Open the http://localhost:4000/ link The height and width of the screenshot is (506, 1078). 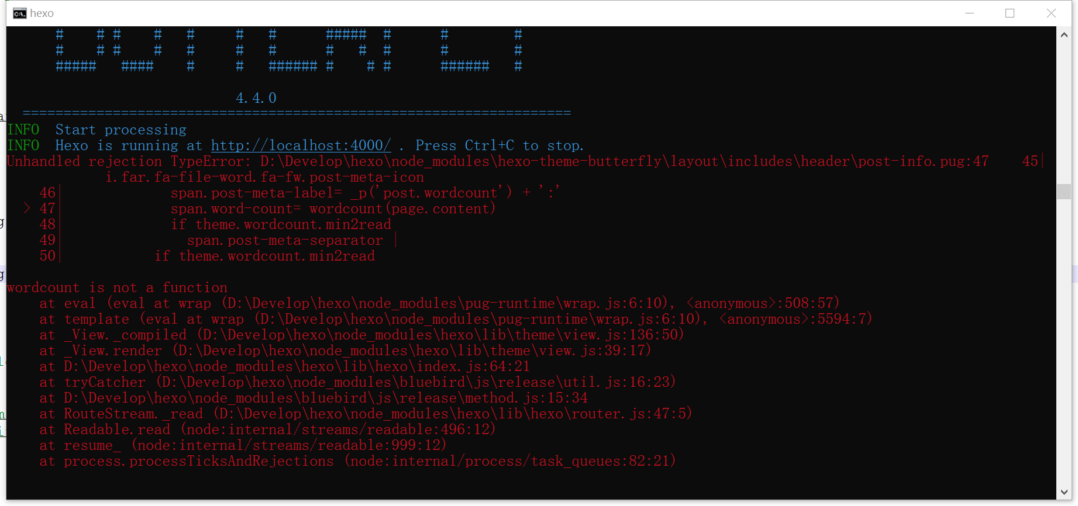point(301,145)
